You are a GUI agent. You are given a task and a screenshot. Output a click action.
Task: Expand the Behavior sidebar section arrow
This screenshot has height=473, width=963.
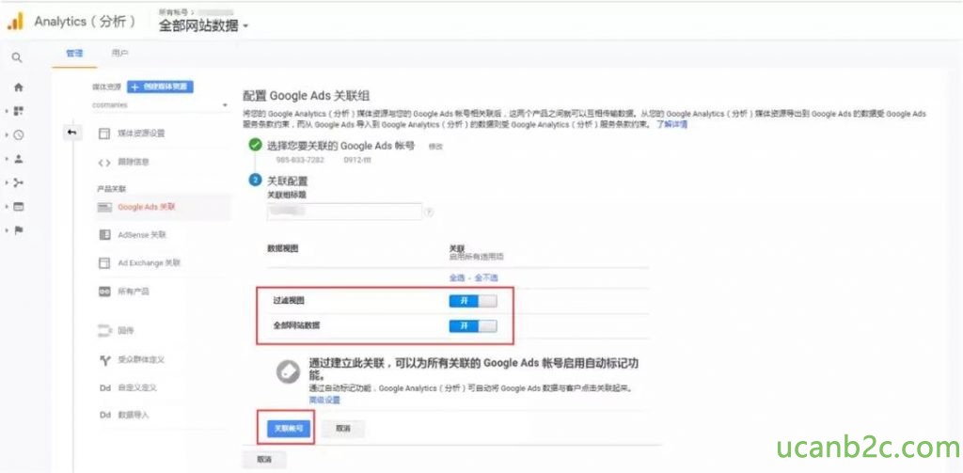(x=7, y=207)
